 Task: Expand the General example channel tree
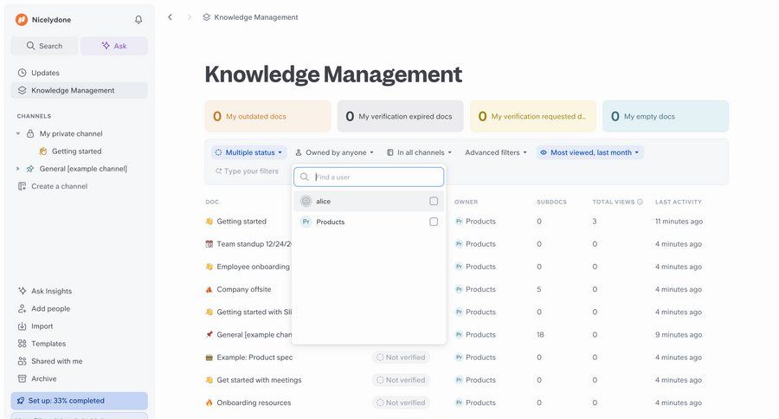(x=18, y=169)
